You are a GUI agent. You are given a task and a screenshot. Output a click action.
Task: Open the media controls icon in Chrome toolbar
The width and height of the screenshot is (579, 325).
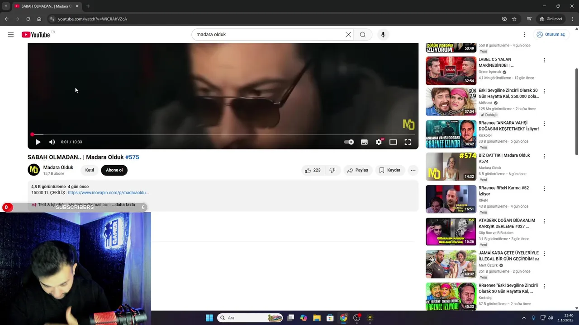tap(529, 19)
